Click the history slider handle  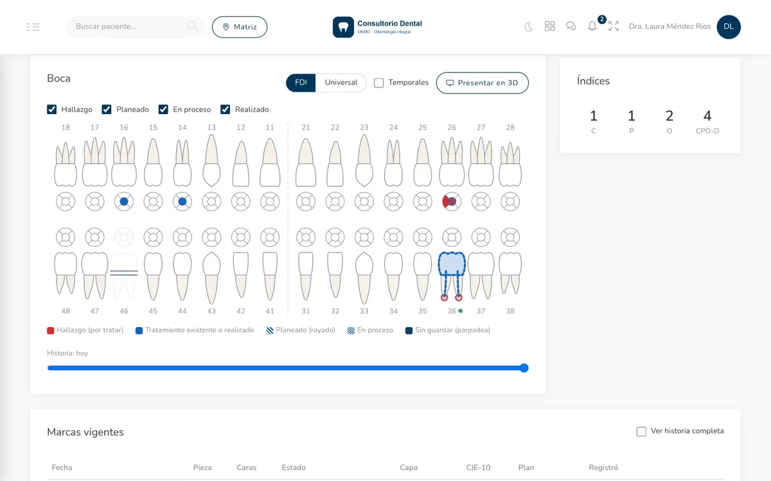[x=524, y=368]
